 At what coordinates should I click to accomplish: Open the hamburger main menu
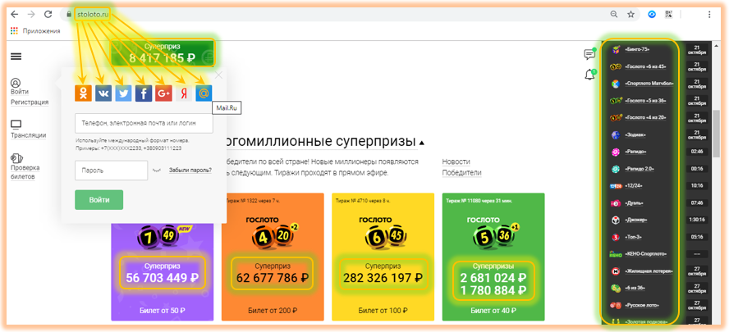[x=16, y=57]
